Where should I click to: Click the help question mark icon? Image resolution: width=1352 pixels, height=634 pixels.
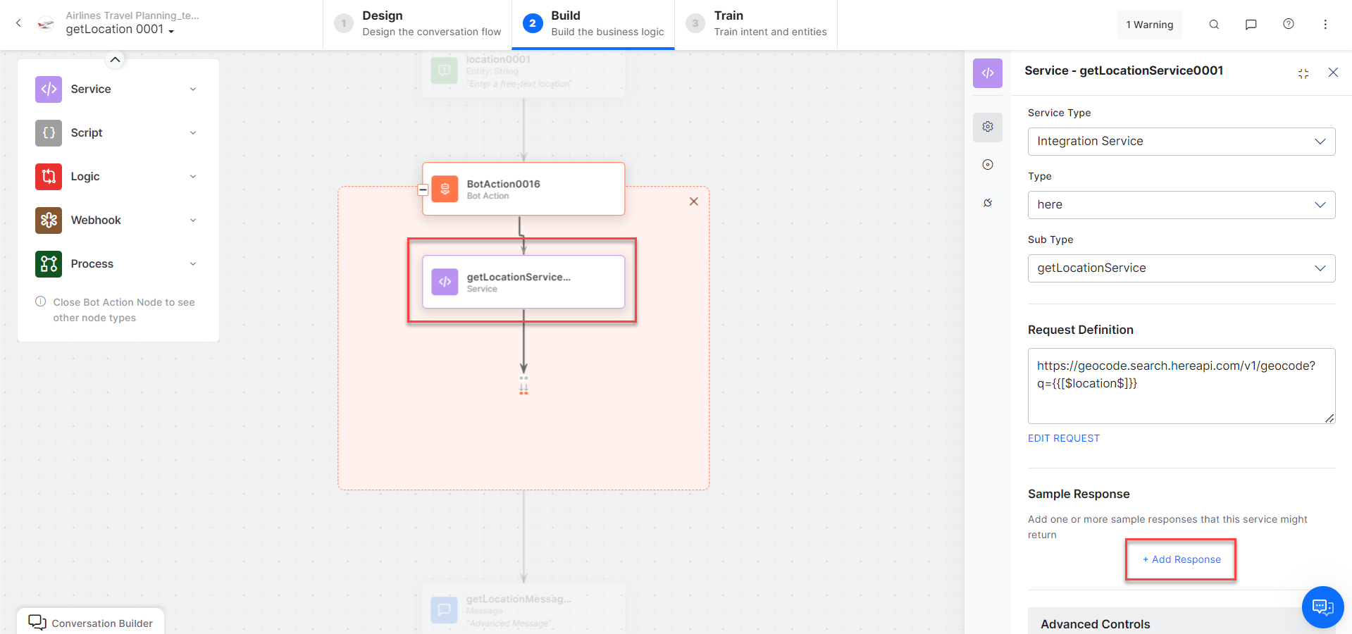coord(1289,24)
